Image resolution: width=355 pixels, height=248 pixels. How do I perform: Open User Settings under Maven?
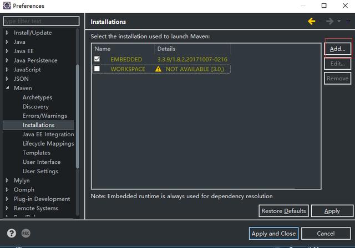click(x=40, y=172)
